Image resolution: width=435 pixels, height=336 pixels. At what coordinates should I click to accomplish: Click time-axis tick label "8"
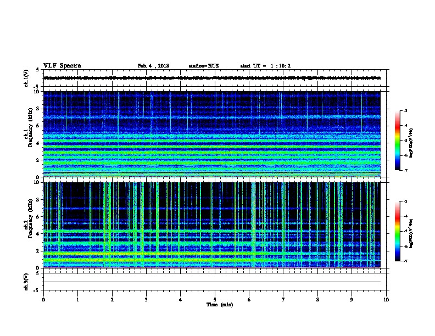click(x=317, y=300)
